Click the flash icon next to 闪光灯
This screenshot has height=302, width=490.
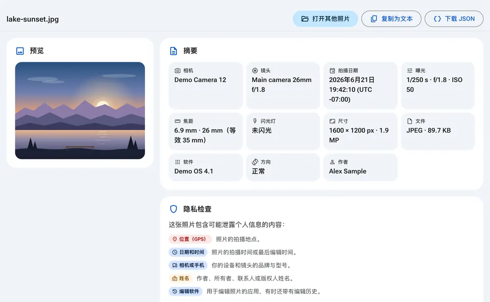click(255, 121)
